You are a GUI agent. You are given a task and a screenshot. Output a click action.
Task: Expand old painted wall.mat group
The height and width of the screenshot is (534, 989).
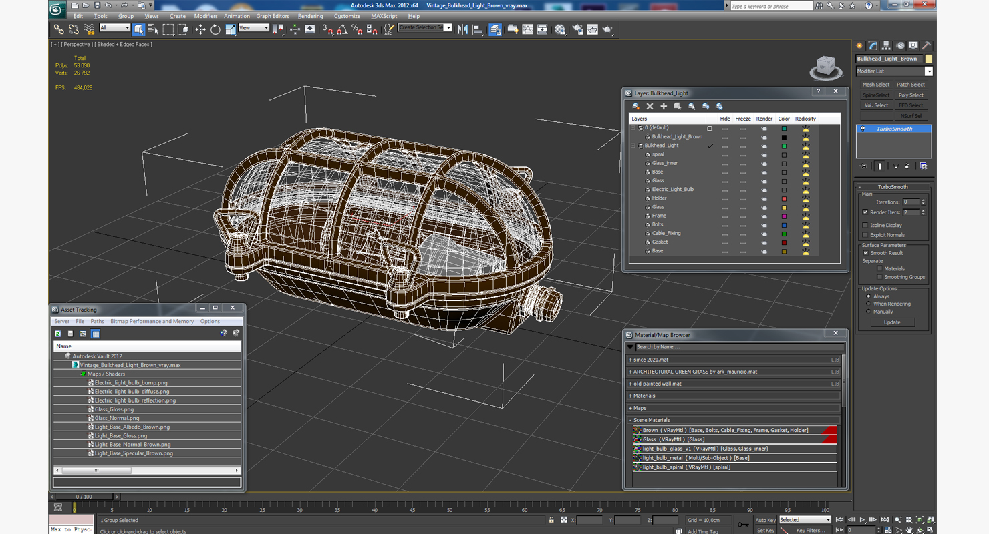629,384
